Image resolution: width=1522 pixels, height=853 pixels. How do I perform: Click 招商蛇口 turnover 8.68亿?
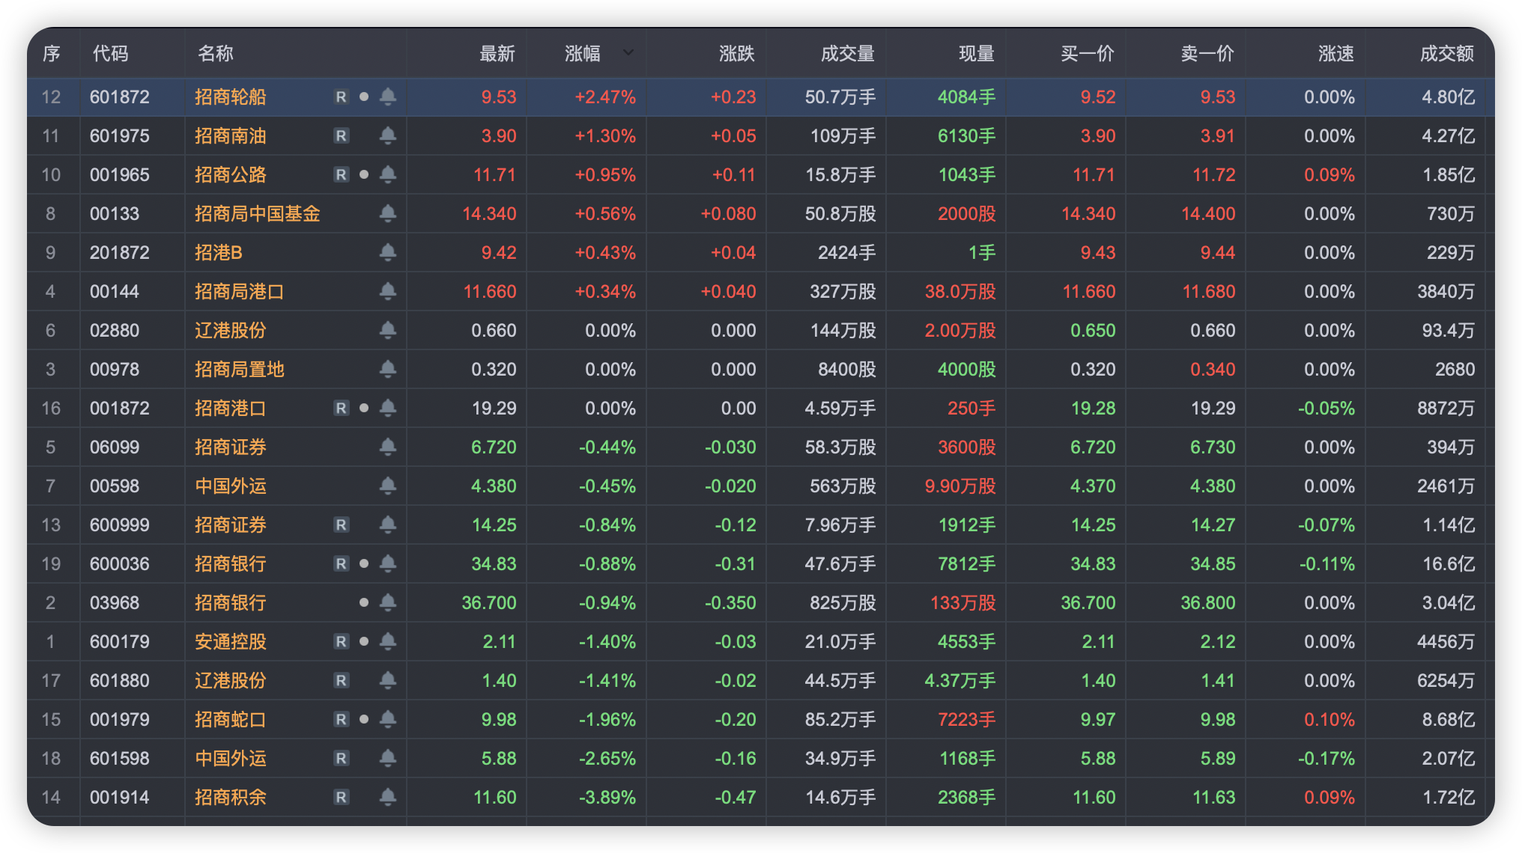(x=1449, y=719)
